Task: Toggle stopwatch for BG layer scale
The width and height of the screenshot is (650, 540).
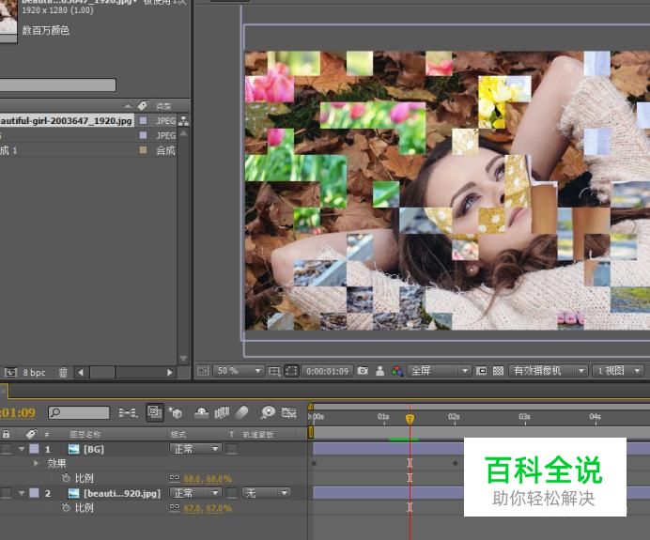Action: pyautogui.click(x=66, y=478)
